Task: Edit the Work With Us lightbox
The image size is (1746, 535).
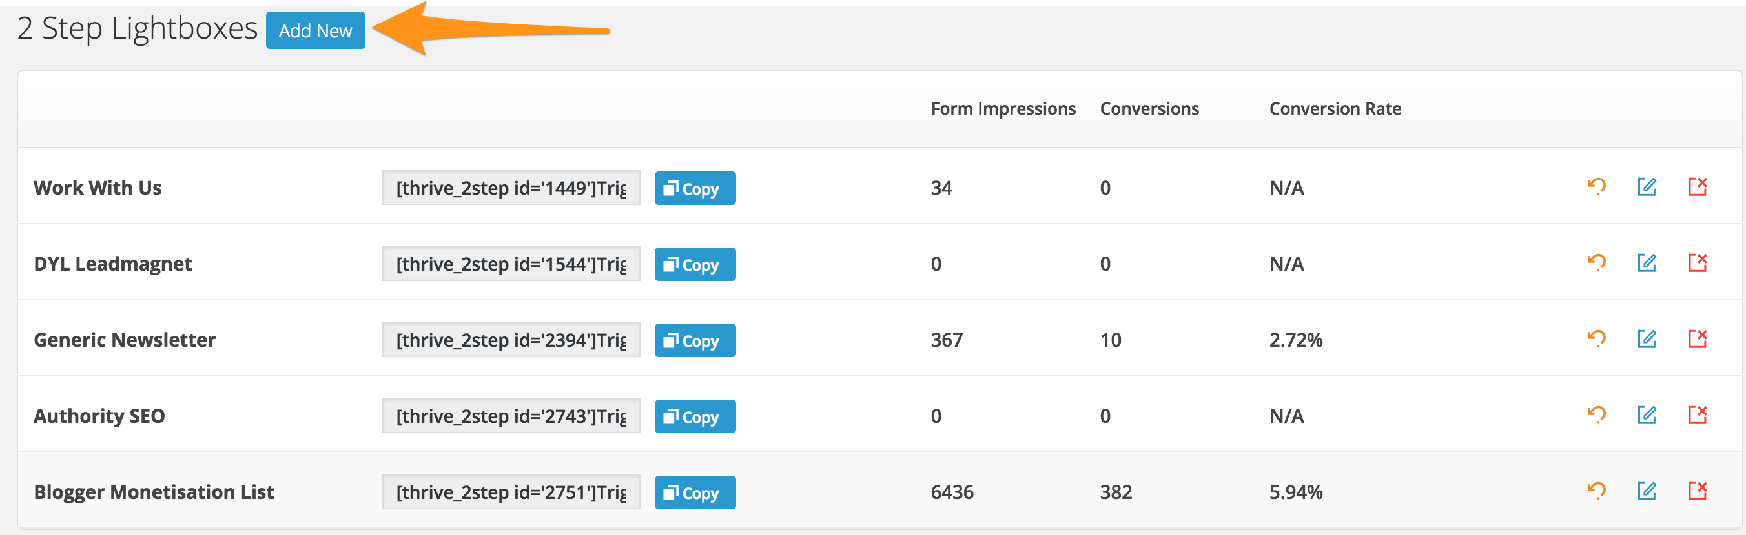Action: (1647, 187)
